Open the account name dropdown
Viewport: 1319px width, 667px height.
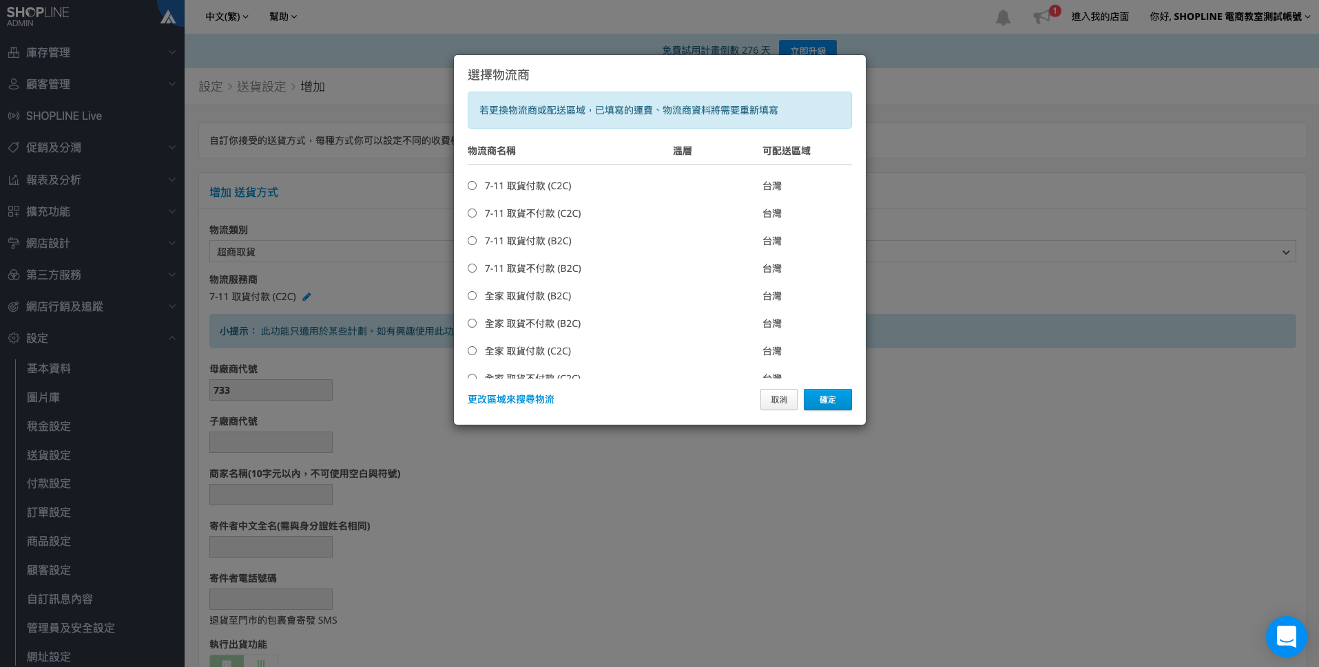pyautogui.click(x=1229, y=17)
